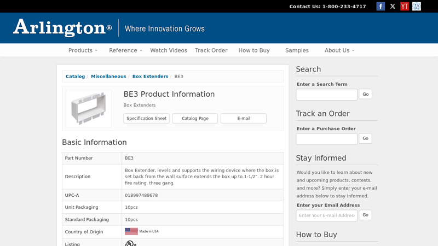Open the Watch Videos menu item
Screen dimensions: 438x246
click(169, 50)
